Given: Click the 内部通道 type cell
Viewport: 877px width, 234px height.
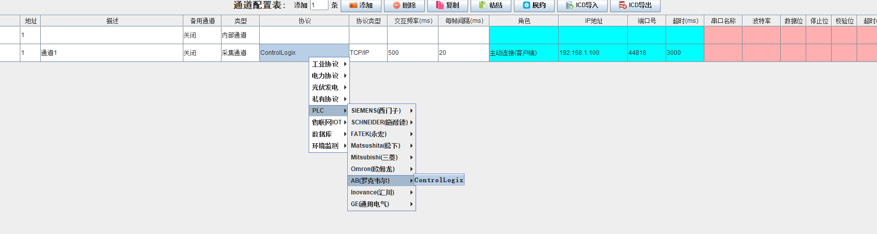Looking at the screenshot, I should (240, 35).
